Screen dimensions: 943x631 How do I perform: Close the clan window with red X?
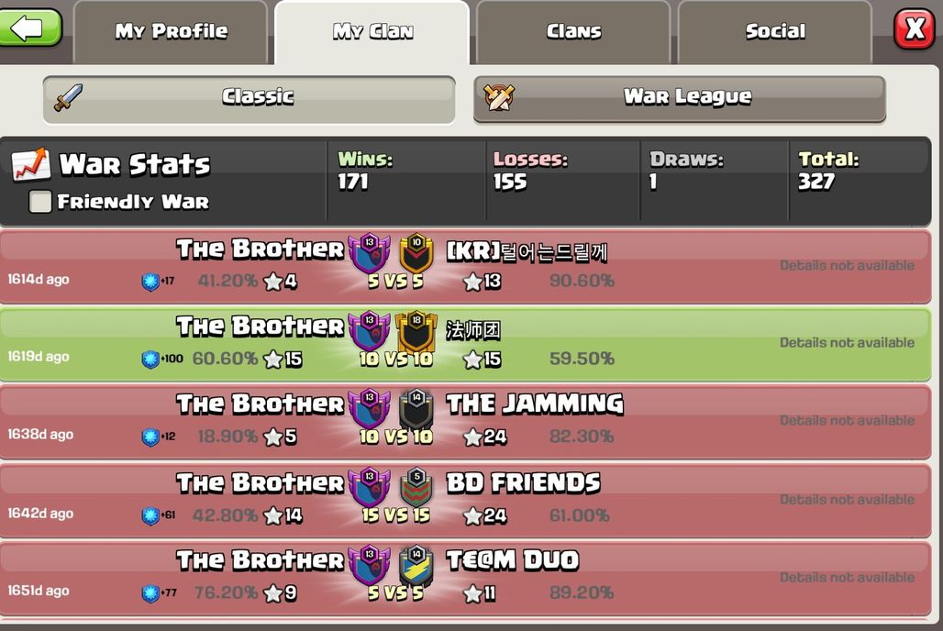915,28
